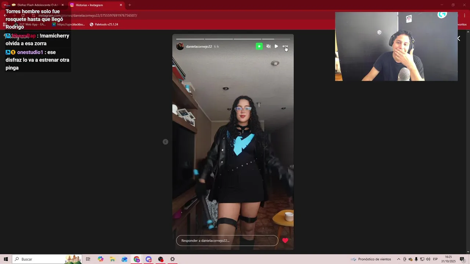Open the 'Pronóstico de vientos' weather widget

click(x=371, y=259)
